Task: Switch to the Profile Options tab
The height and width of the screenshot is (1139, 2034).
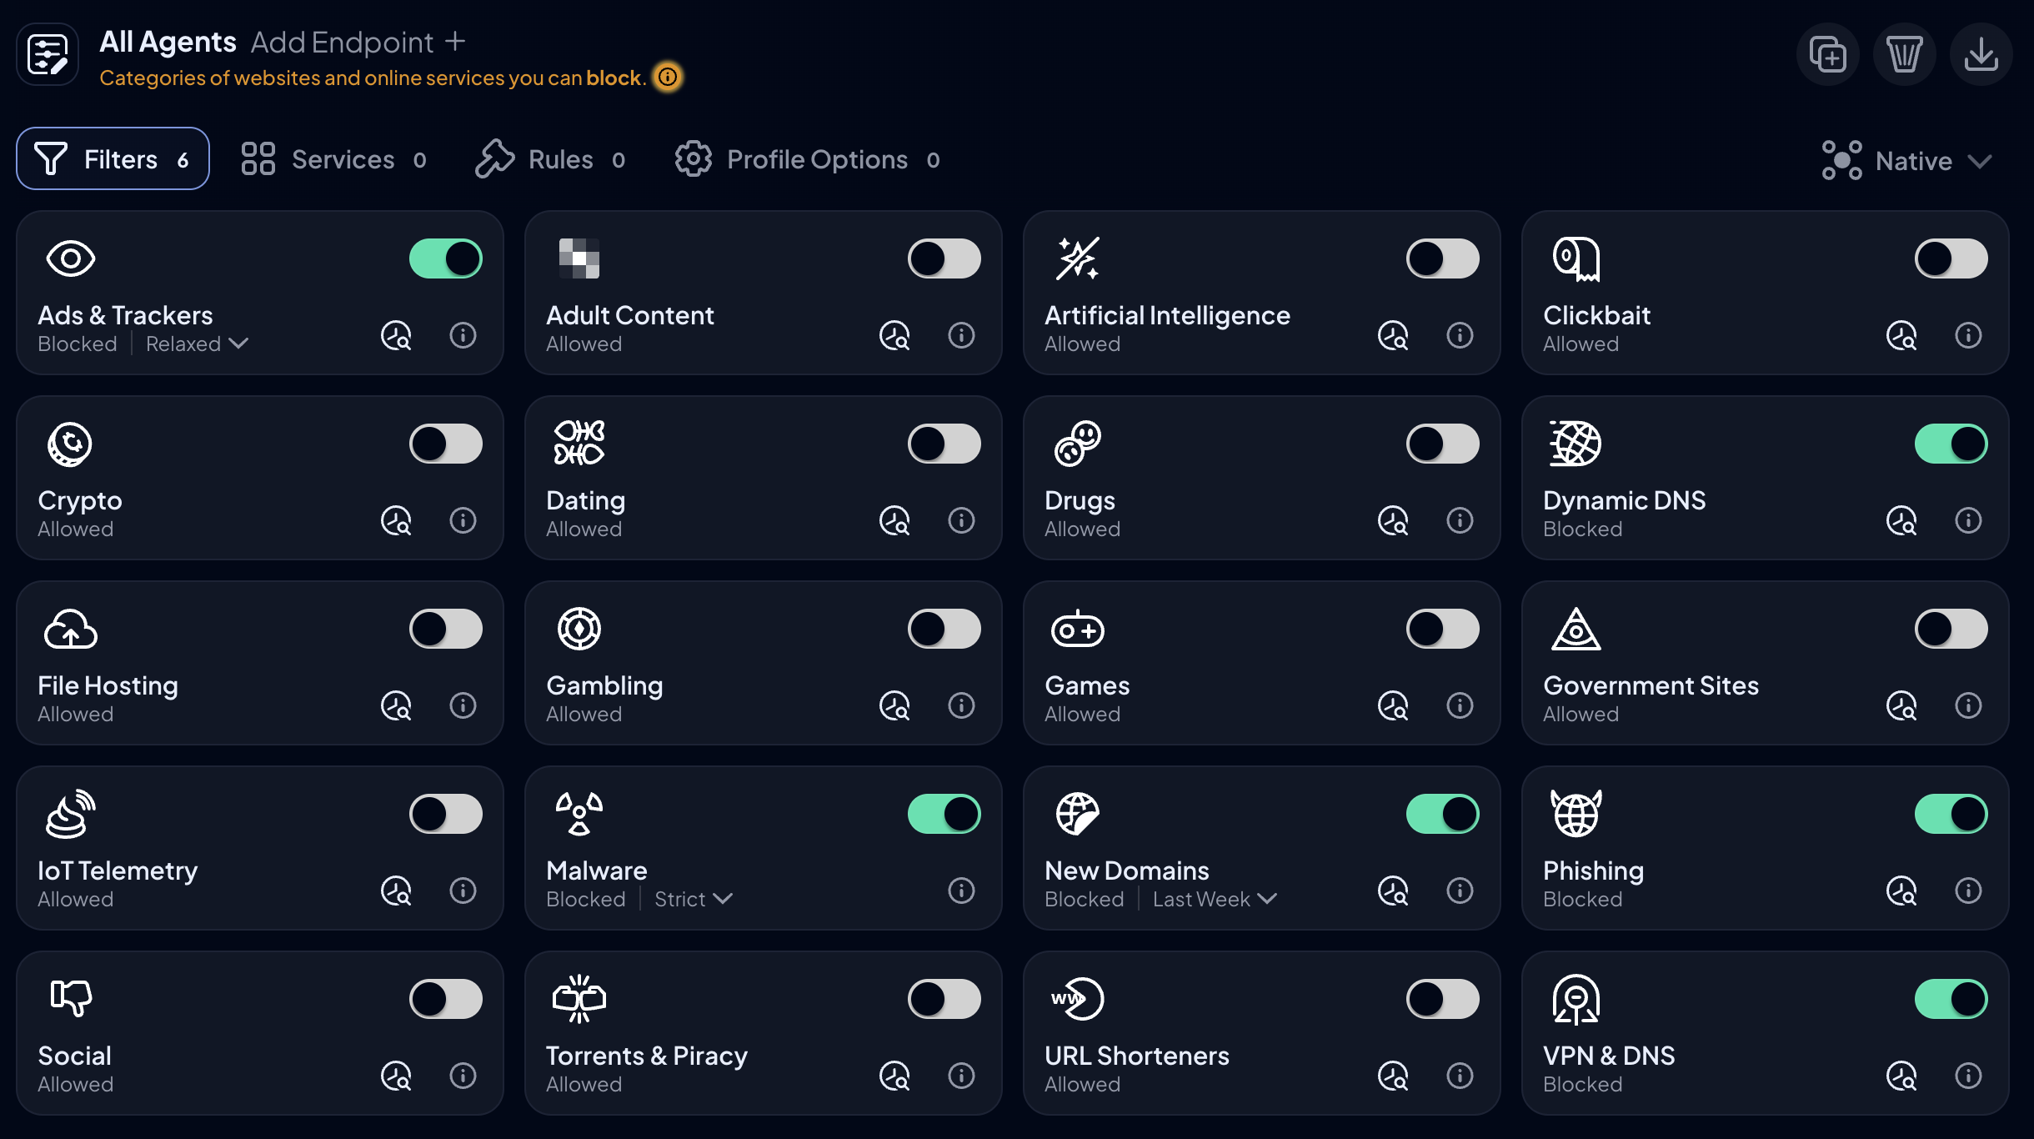Action: click(x=808, y=158)
